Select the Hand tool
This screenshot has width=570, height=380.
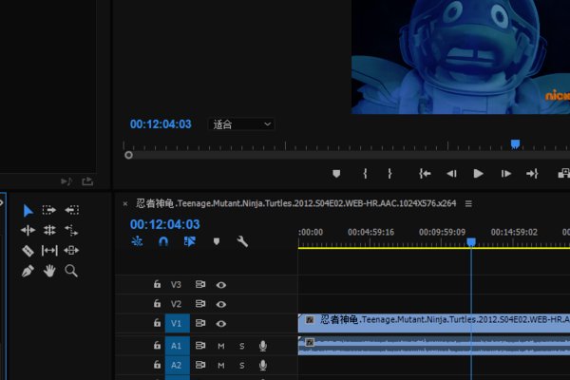(49, 271)
